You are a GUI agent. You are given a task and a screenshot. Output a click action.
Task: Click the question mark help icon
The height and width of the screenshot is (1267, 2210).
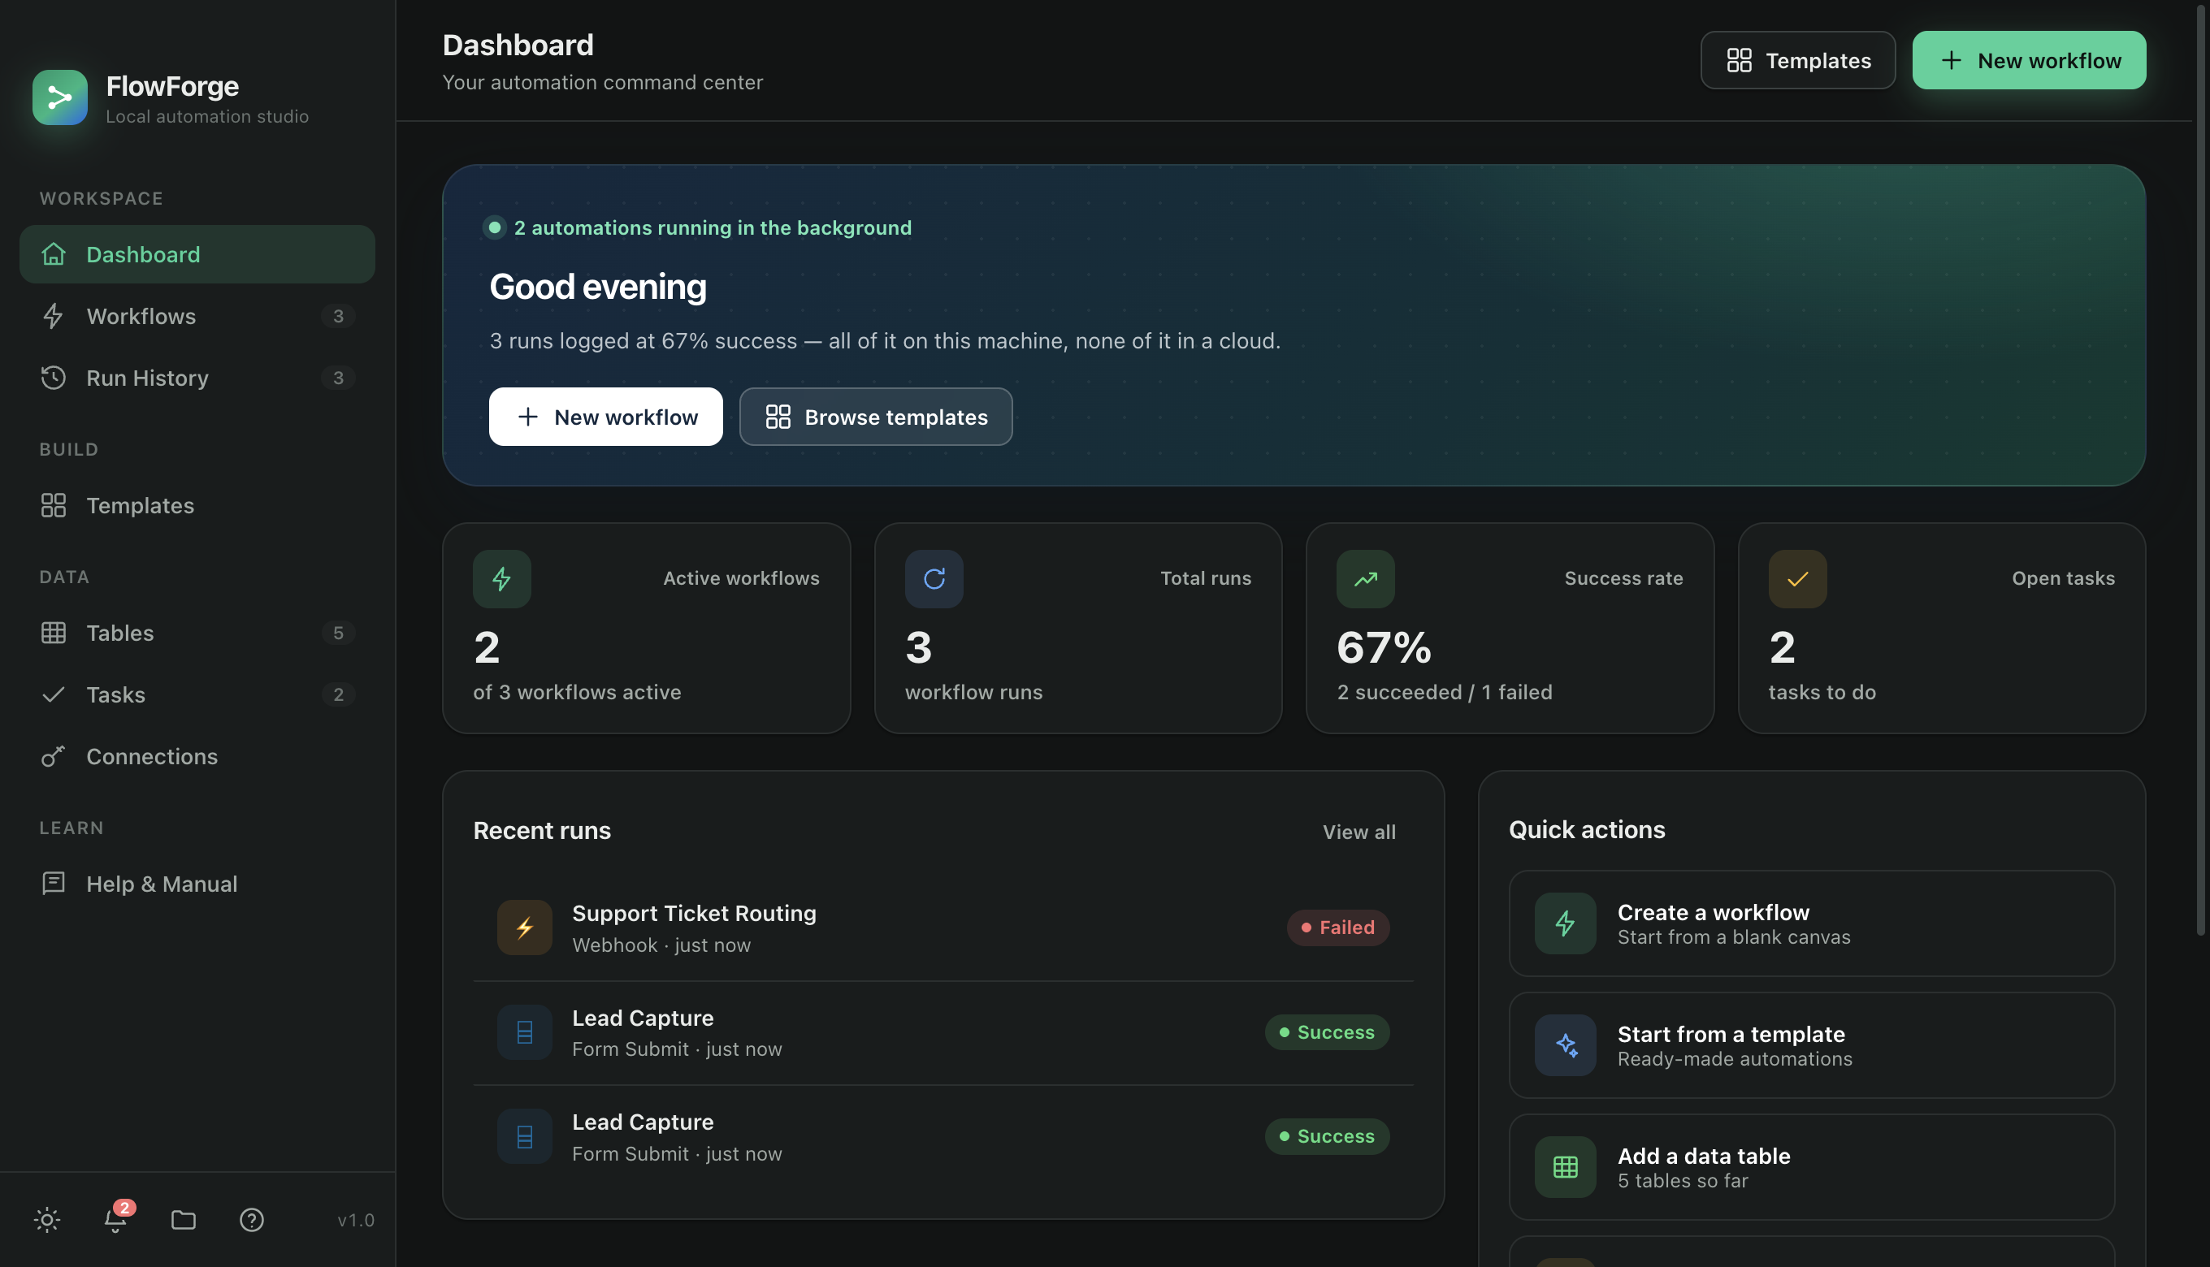coord(252,1220)
